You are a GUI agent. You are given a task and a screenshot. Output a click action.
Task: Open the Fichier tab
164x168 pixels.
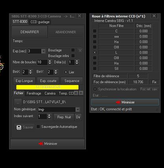coord(19,93)
